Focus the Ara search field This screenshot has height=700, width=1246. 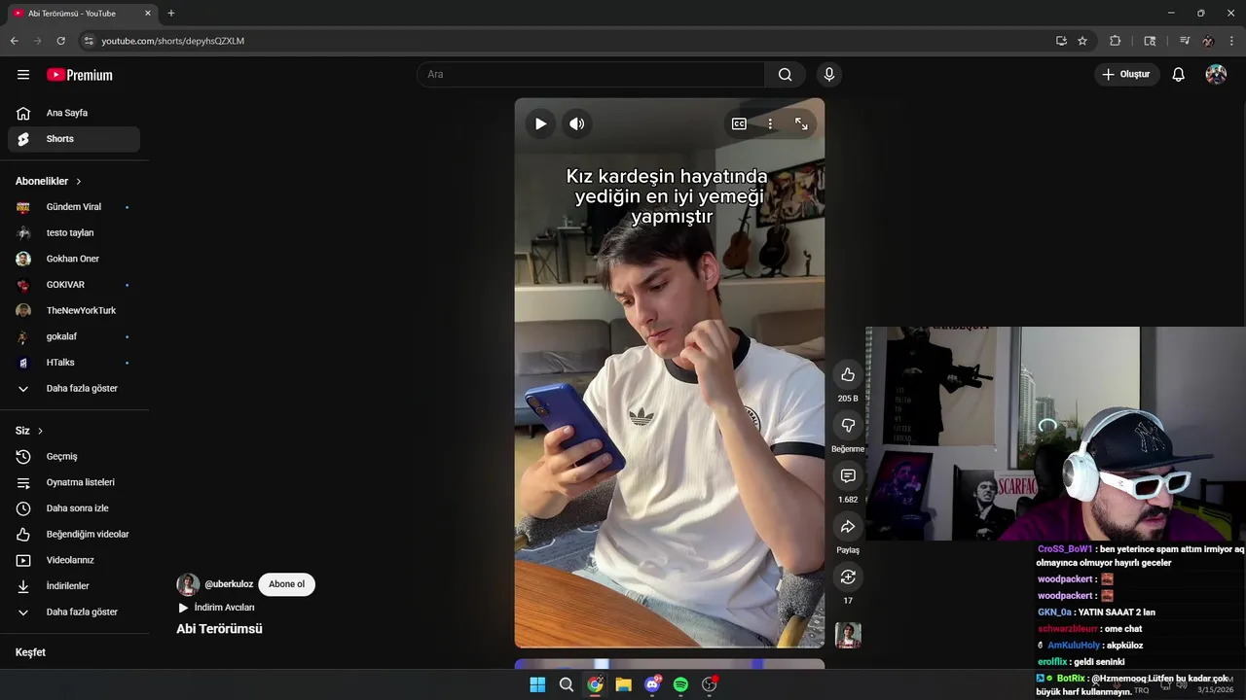pos(591,75)
